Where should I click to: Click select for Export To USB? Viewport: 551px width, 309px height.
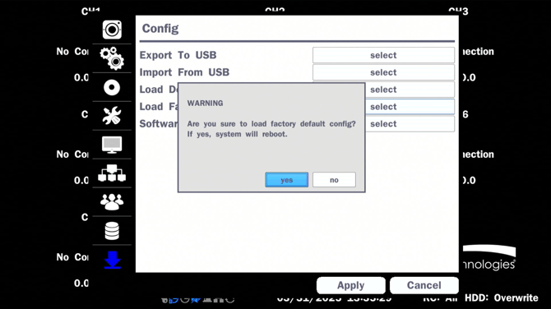tap(383, 55)
